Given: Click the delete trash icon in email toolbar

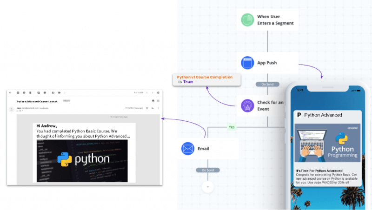Looking at the screenshot, I should (x=30, y=93).
